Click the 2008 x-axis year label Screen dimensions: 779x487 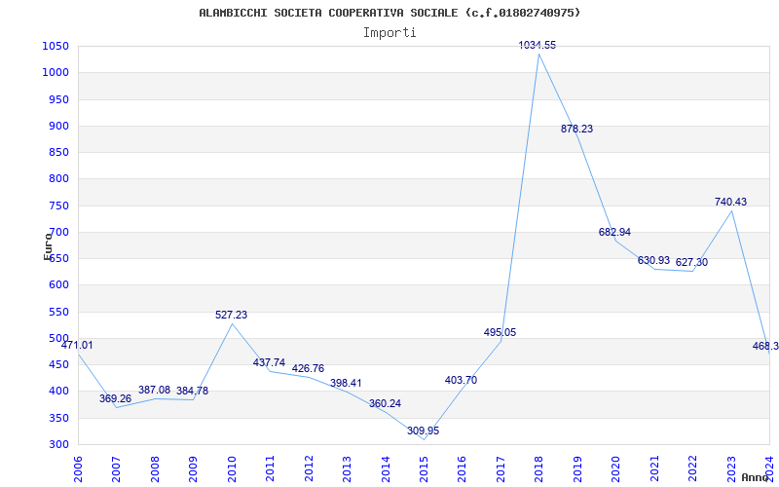[155, 469]
